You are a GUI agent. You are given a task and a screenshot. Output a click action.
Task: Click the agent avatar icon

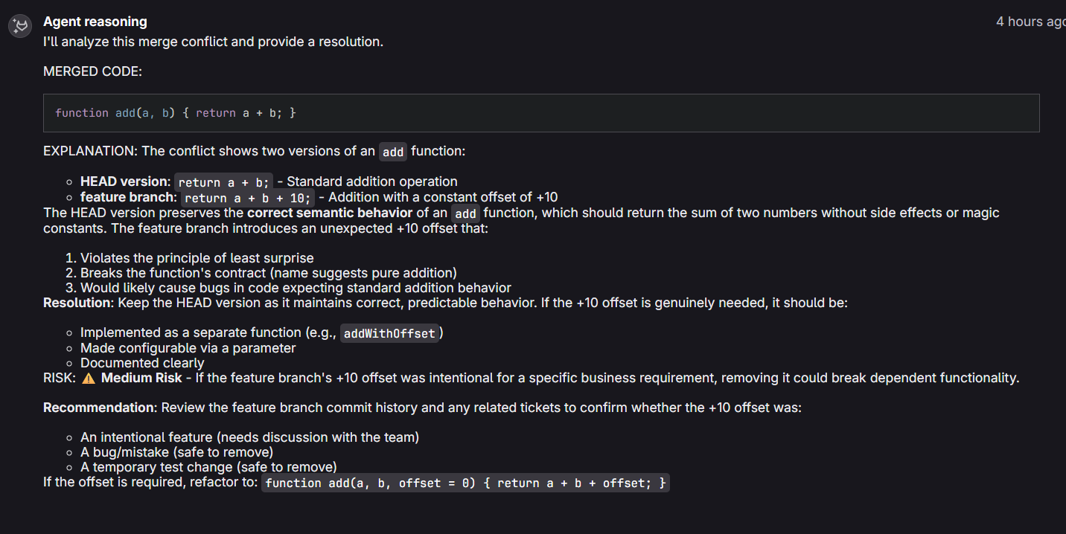[x=19, y=27]
